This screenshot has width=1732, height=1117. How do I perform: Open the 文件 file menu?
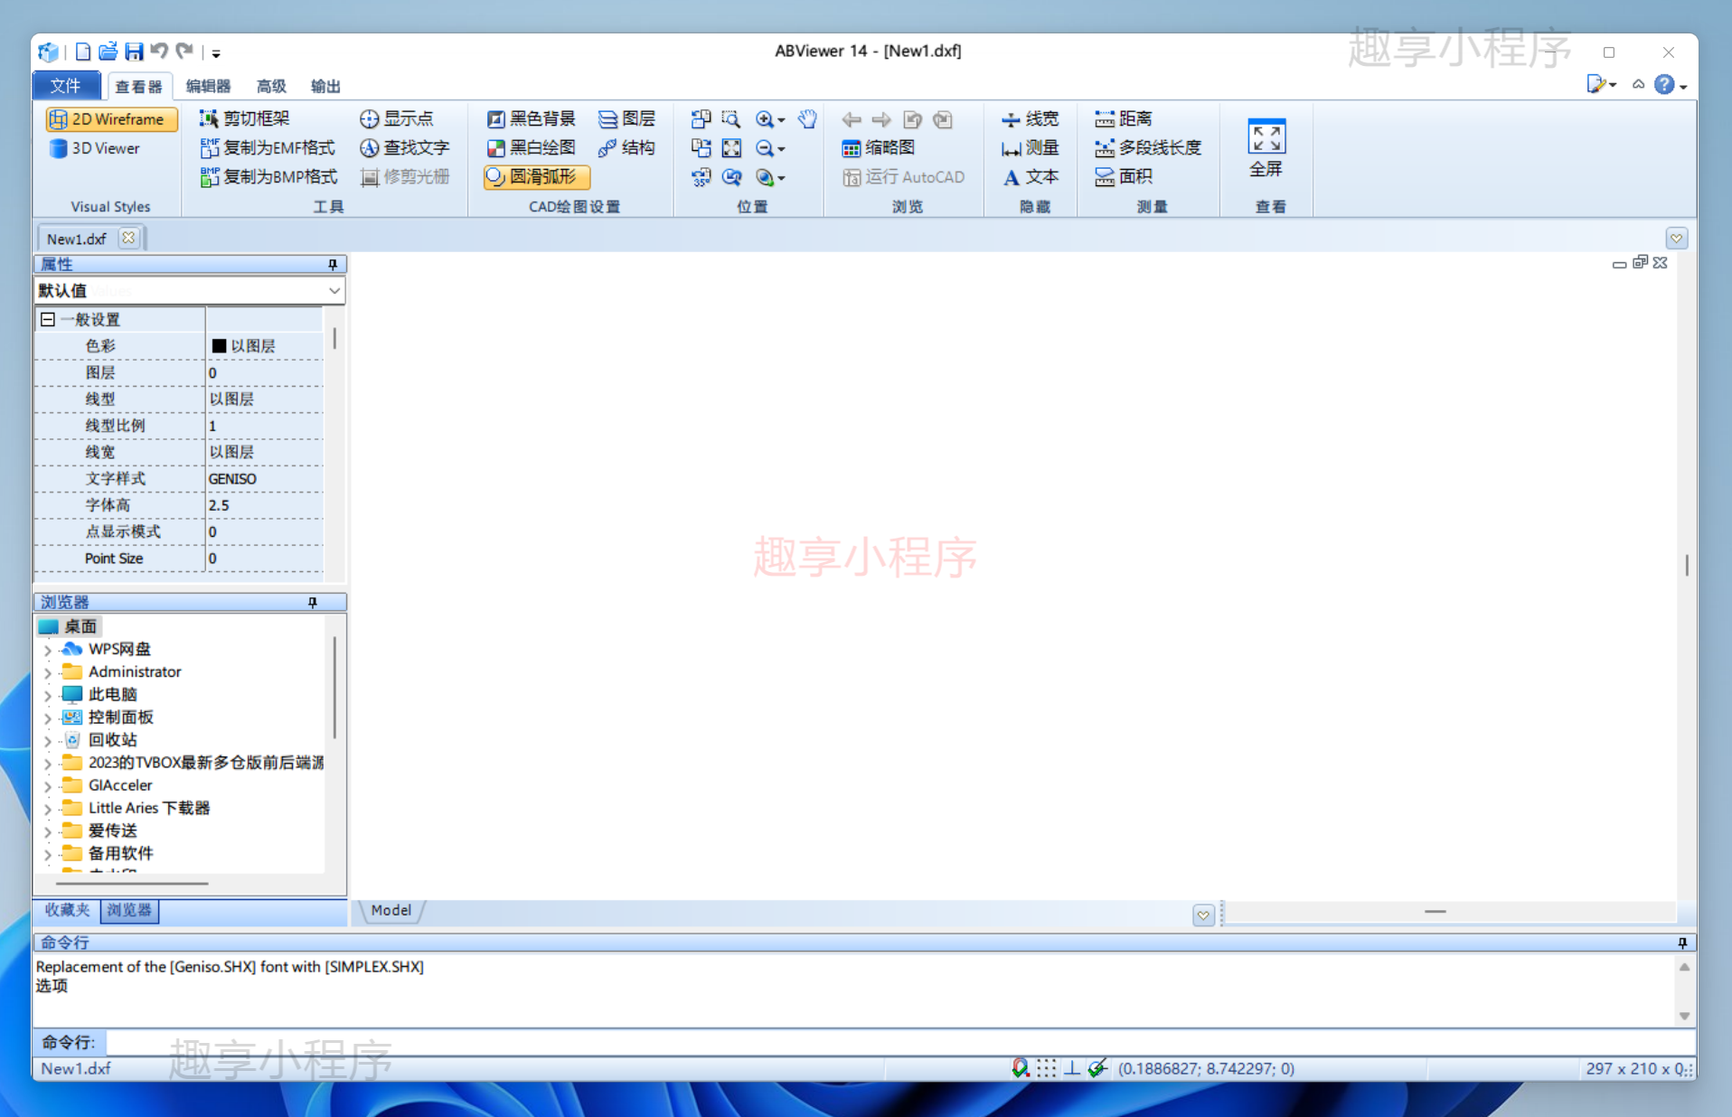click(x=66, y=85)
